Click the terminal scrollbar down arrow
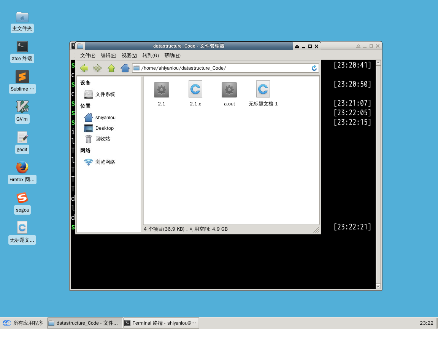This screenshot has height=341, width=438. click(x=378, y=286)
